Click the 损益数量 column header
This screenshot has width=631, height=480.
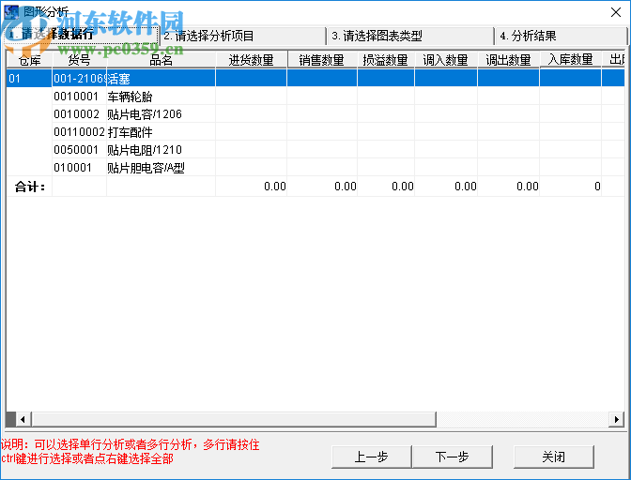point(386,60)
